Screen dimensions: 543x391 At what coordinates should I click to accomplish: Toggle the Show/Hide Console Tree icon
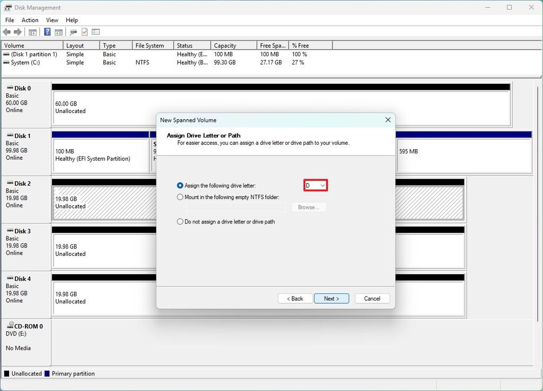(32, 32)
